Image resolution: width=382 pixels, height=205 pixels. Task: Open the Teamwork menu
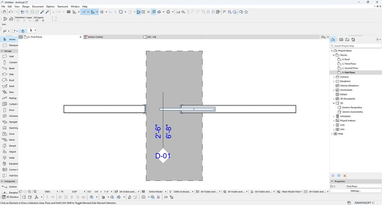coord(63,6)
